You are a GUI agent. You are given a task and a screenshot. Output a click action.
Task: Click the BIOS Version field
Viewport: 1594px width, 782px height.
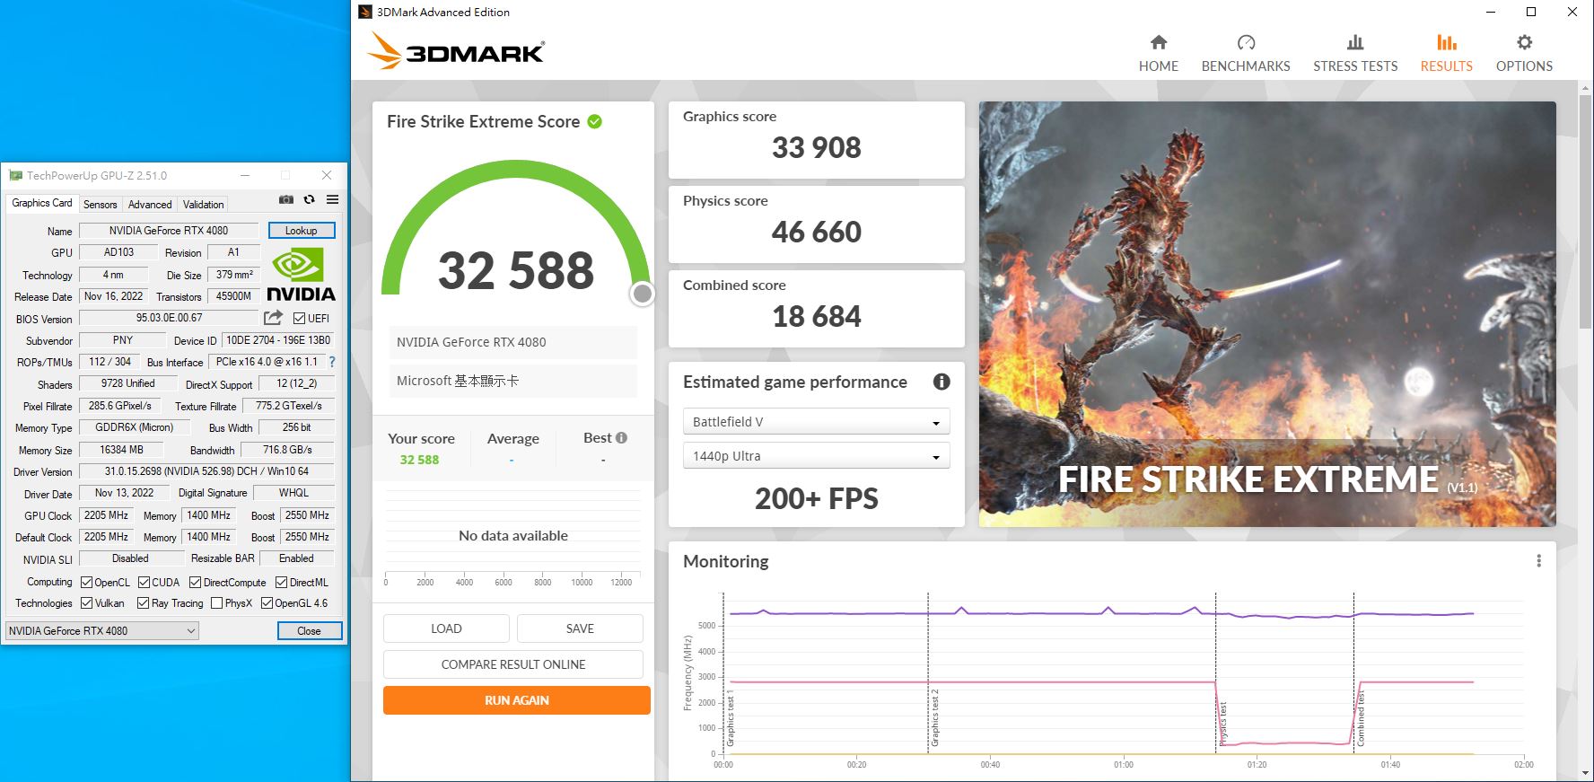[x=169, y=318]
